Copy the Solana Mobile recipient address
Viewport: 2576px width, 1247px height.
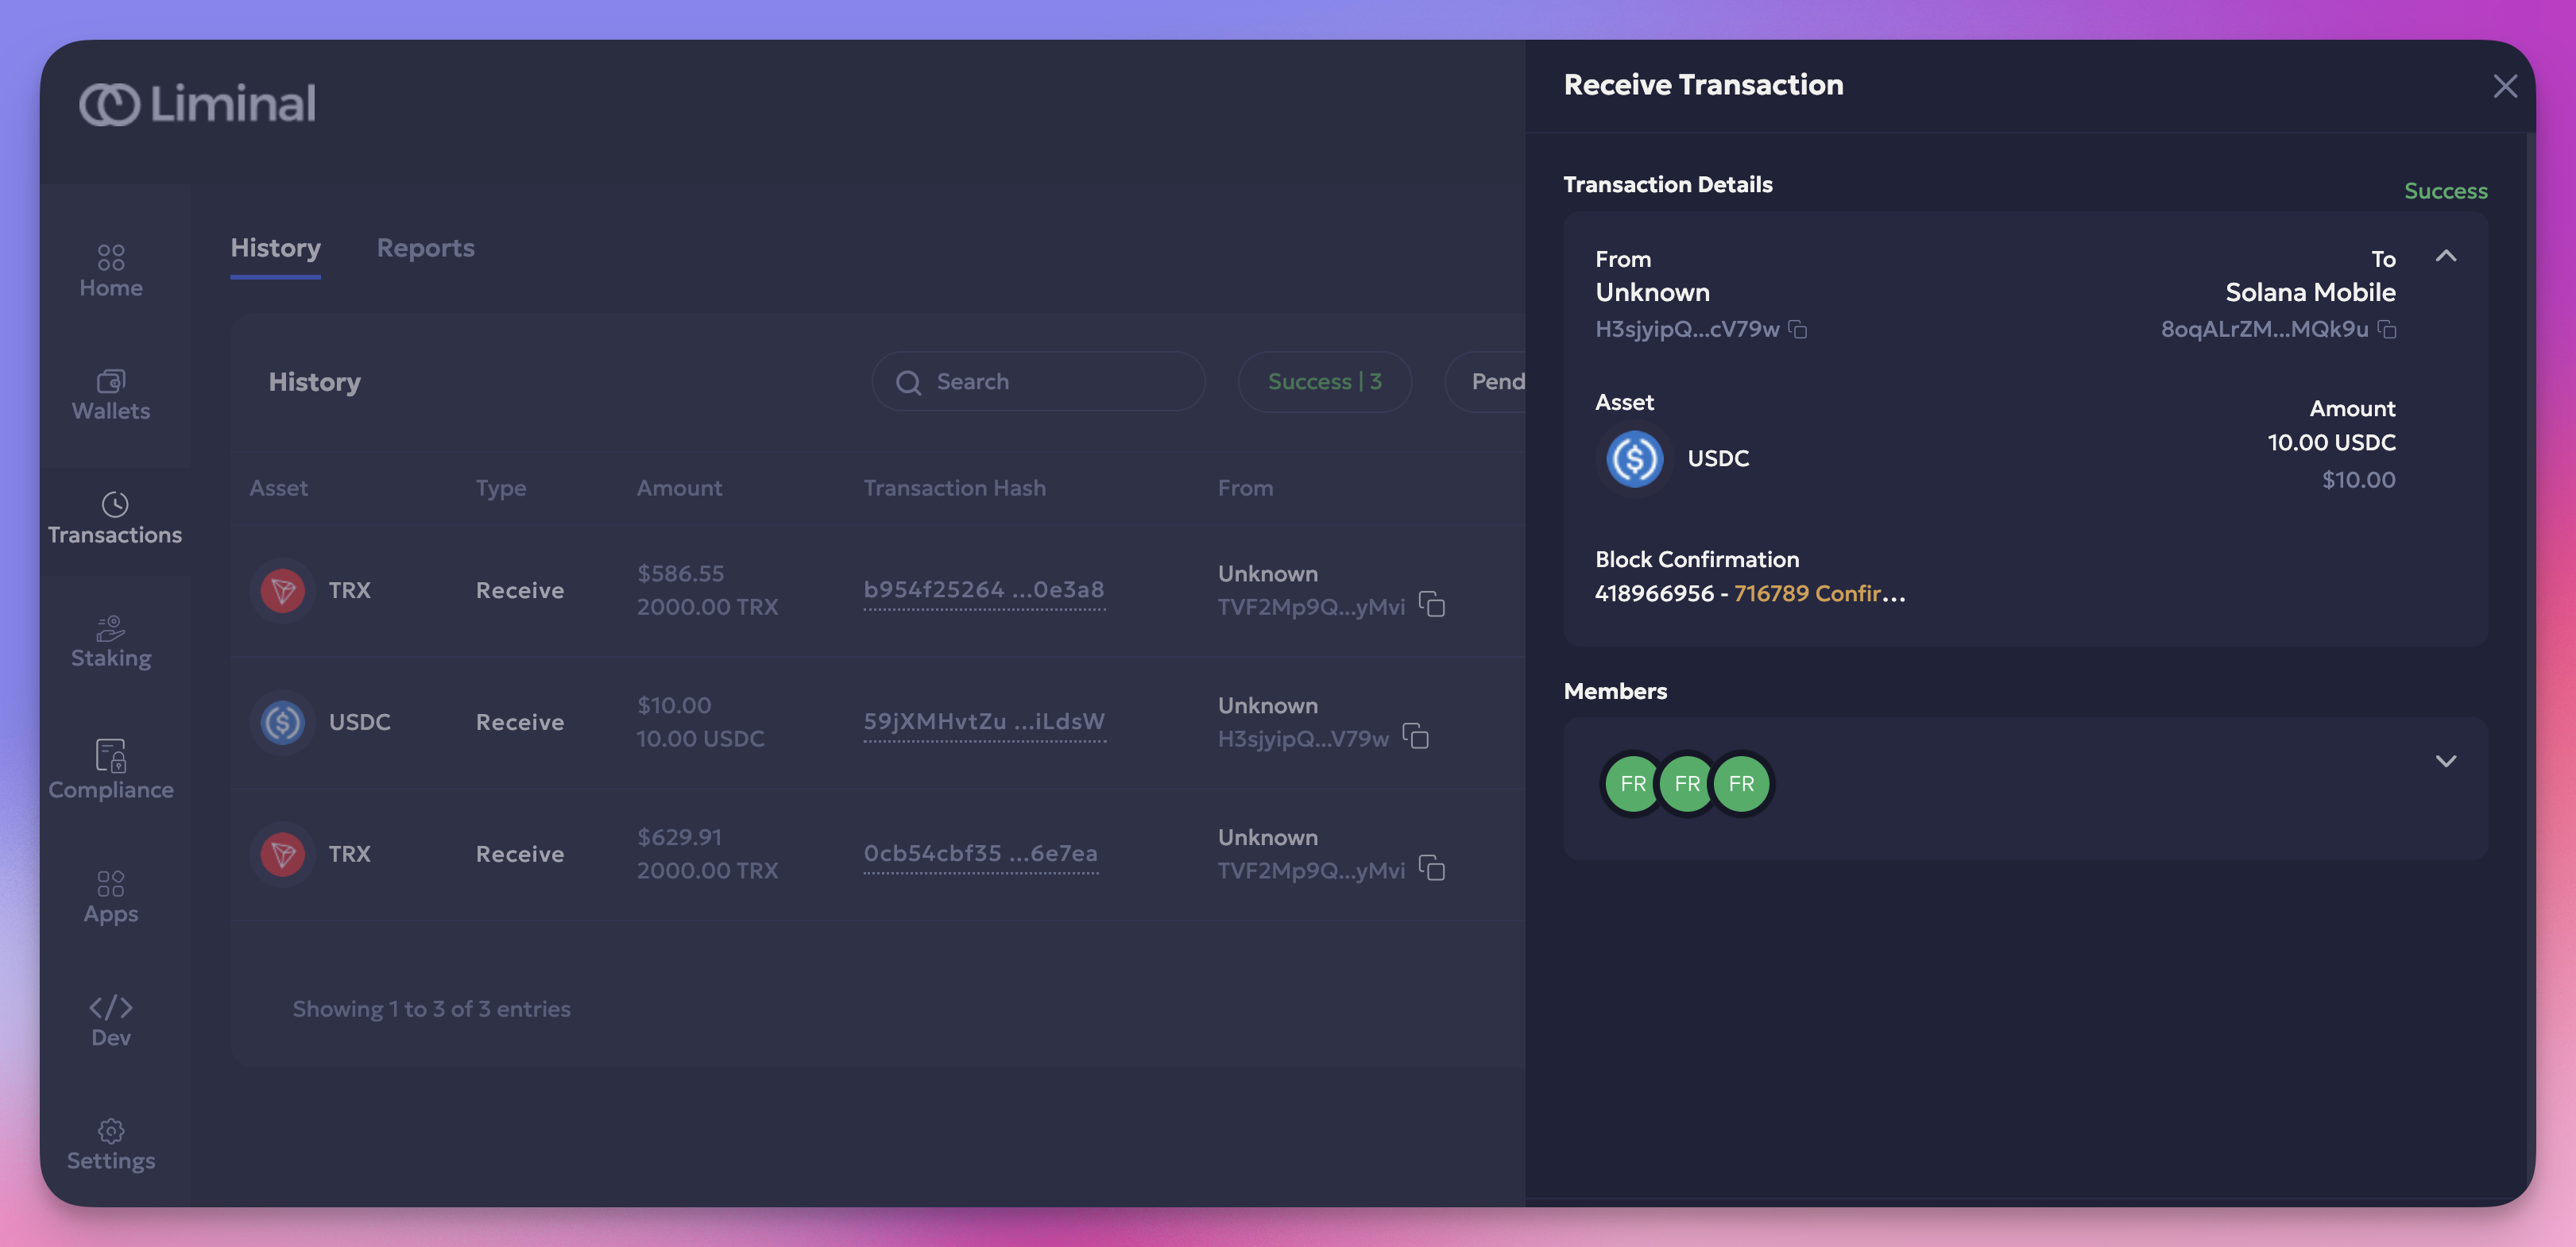coord(2387,329)
